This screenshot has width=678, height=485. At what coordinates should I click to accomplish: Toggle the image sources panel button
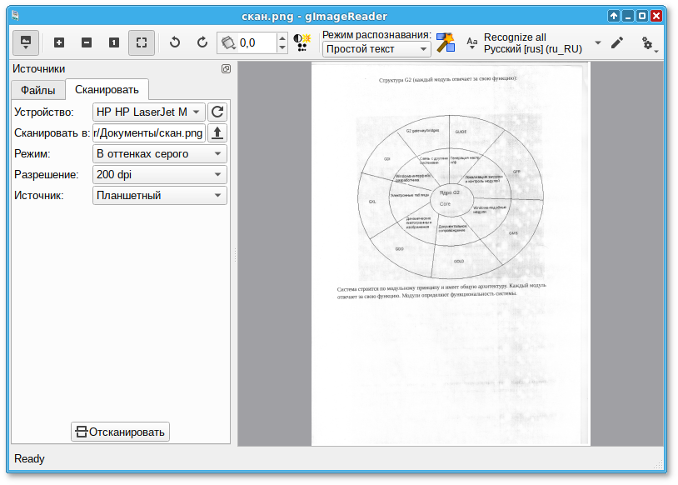pos(26,42)
